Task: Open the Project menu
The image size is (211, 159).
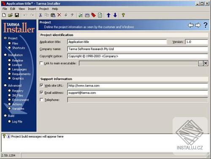Action: pos(44,9)
